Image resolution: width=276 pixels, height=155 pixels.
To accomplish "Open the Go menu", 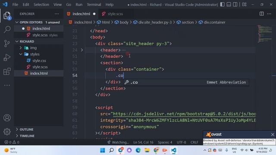I will pos(69,5).
